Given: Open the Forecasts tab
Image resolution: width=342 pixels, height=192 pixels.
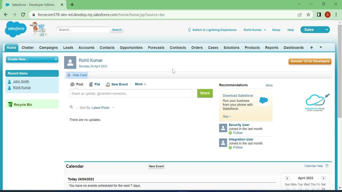Looking at the screenshot, I should click(156, 47).
